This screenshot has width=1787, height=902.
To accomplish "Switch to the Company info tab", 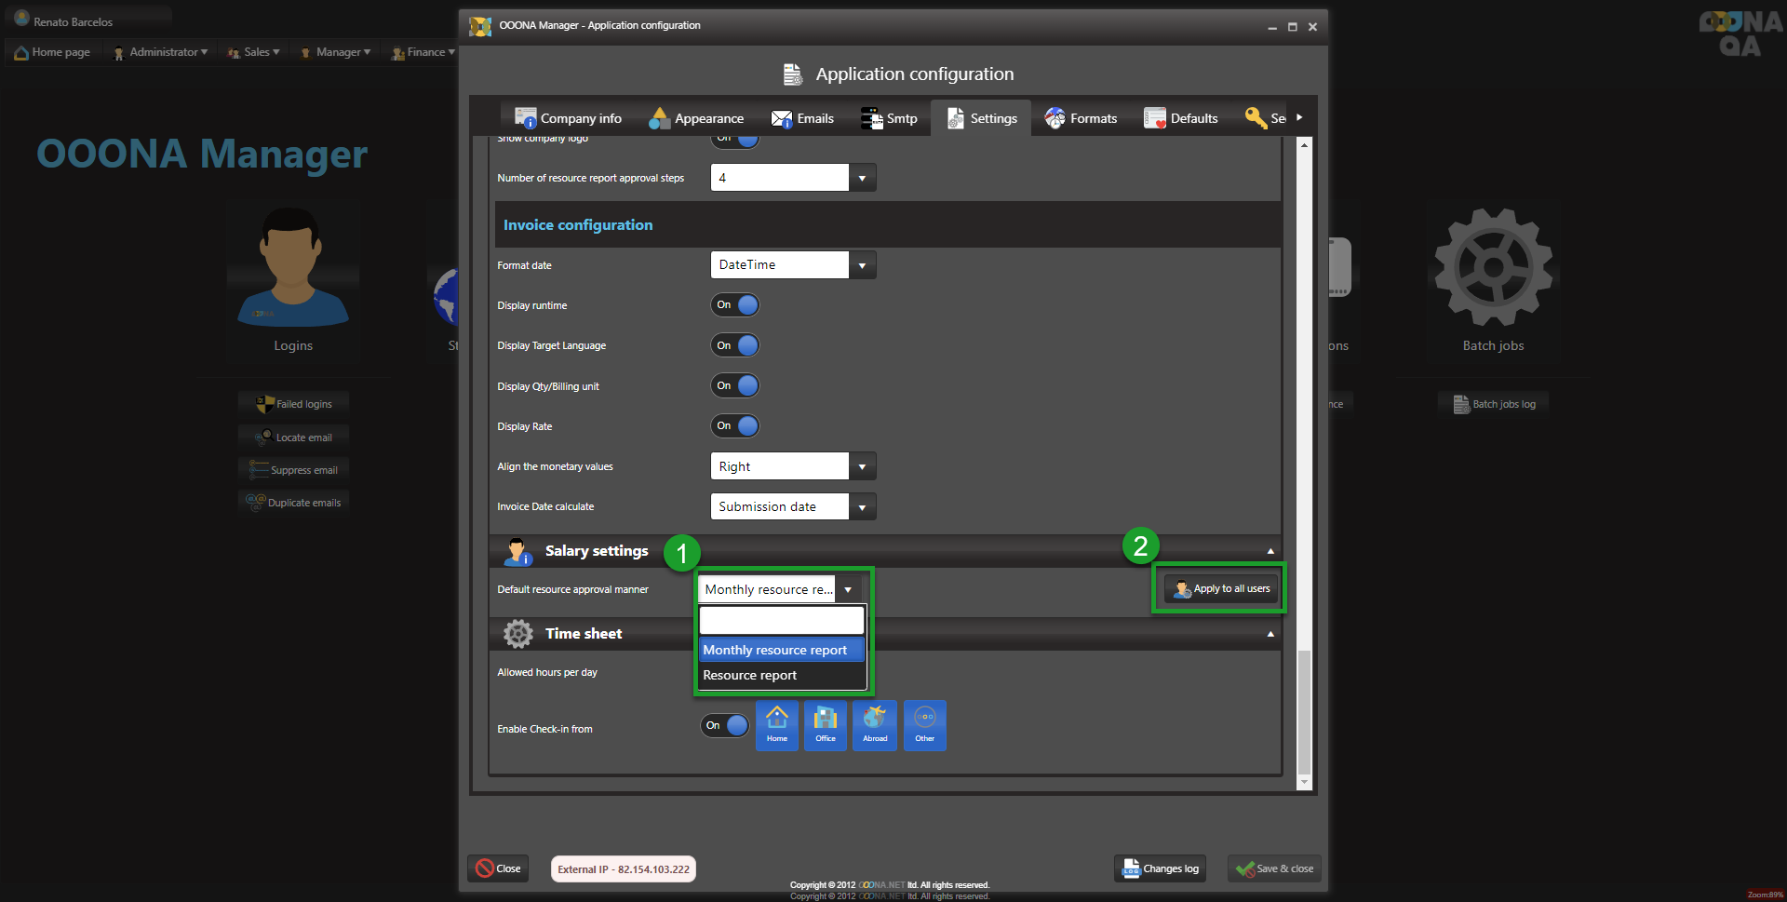I will click(x=569, y=118).
